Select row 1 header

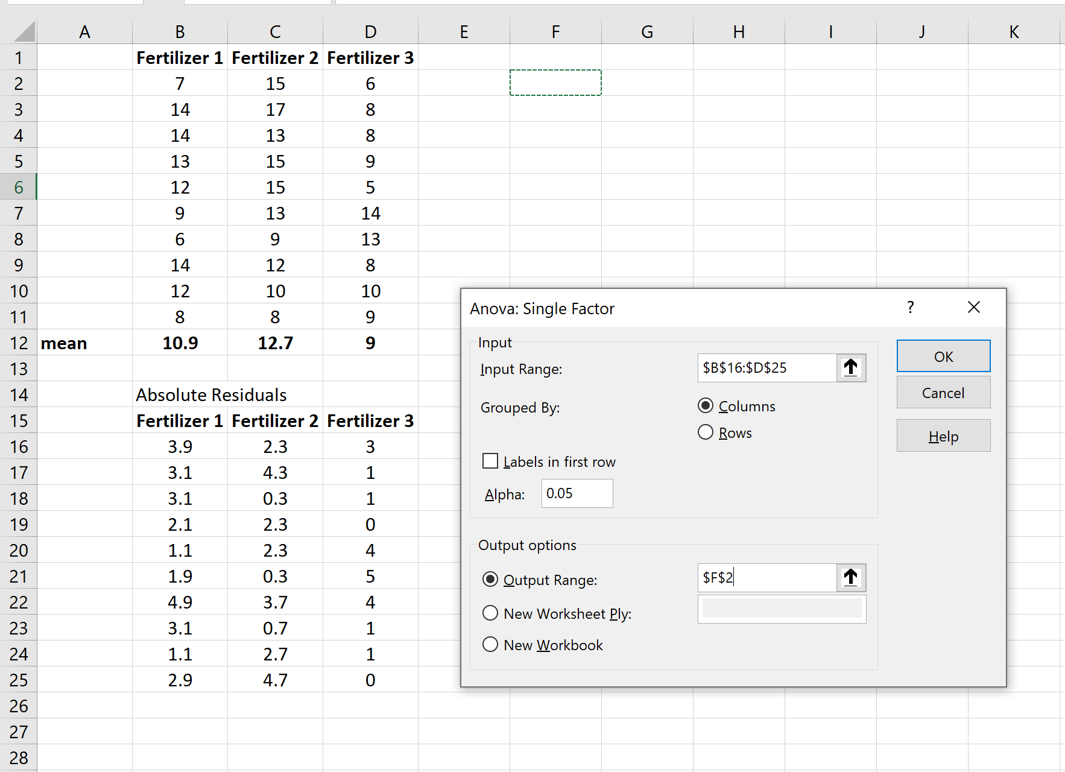click(18, 57)
